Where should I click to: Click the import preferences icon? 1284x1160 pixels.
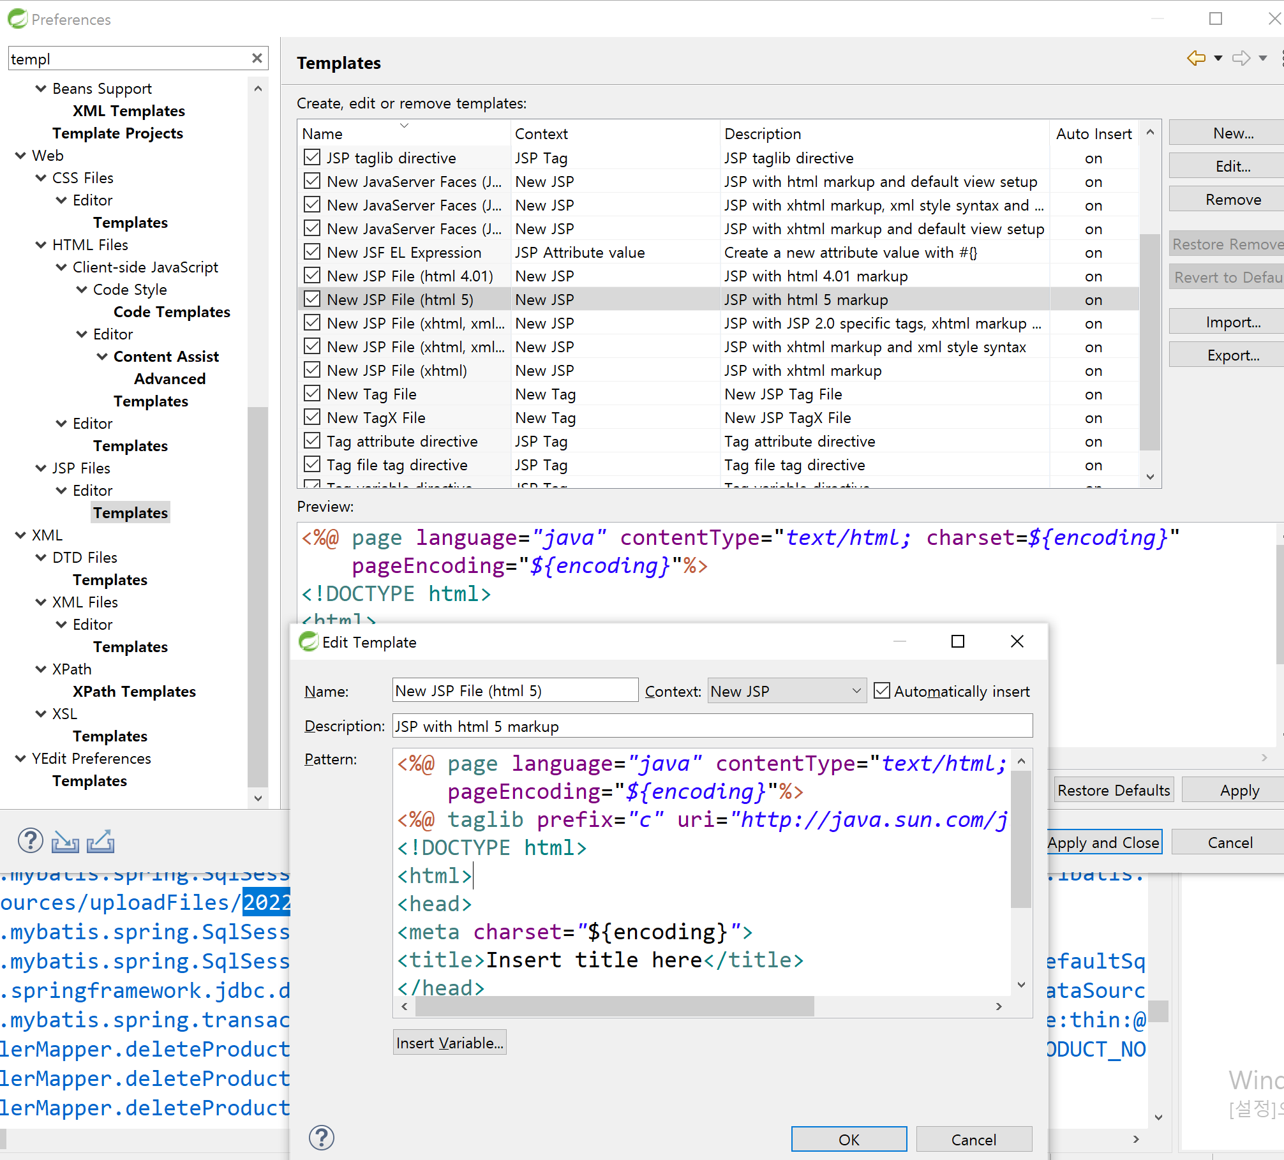[64, 842]
